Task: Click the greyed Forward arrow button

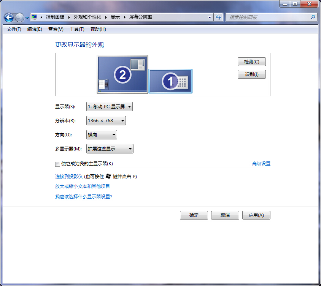Action: 19,17
